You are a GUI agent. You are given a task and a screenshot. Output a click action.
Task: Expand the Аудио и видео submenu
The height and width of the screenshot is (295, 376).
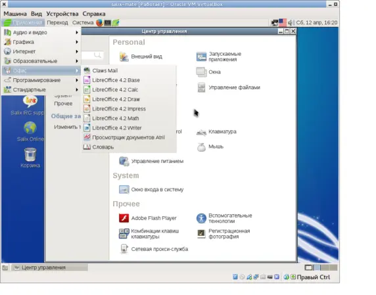[41, 32]
